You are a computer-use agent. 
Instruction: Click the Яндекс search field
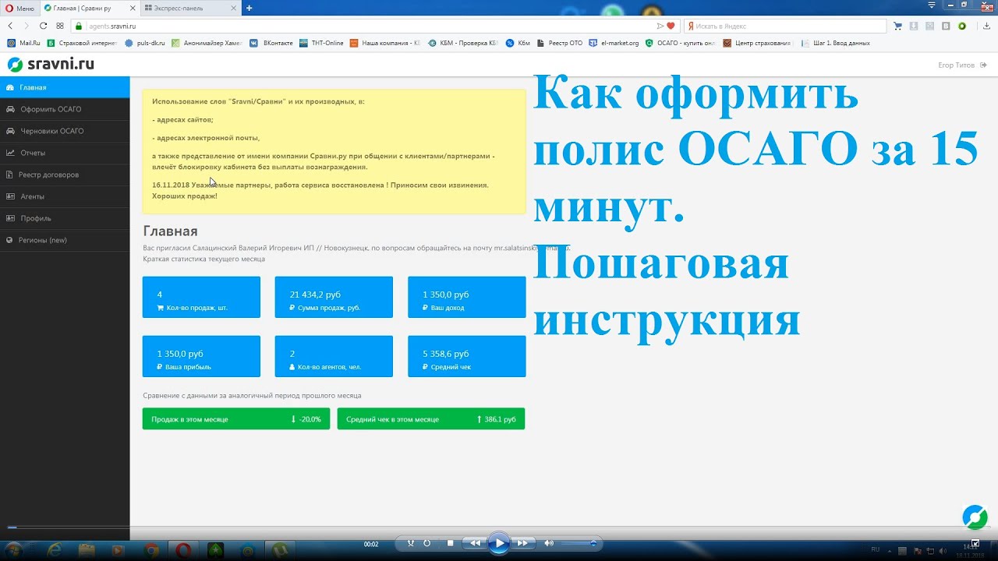point(785,26)
